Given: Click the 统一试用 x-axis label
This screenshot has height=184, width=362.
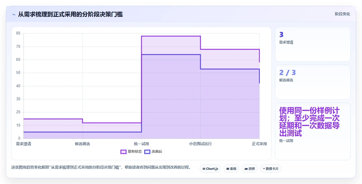Looking at the screenshot, I should click(141, 144).
